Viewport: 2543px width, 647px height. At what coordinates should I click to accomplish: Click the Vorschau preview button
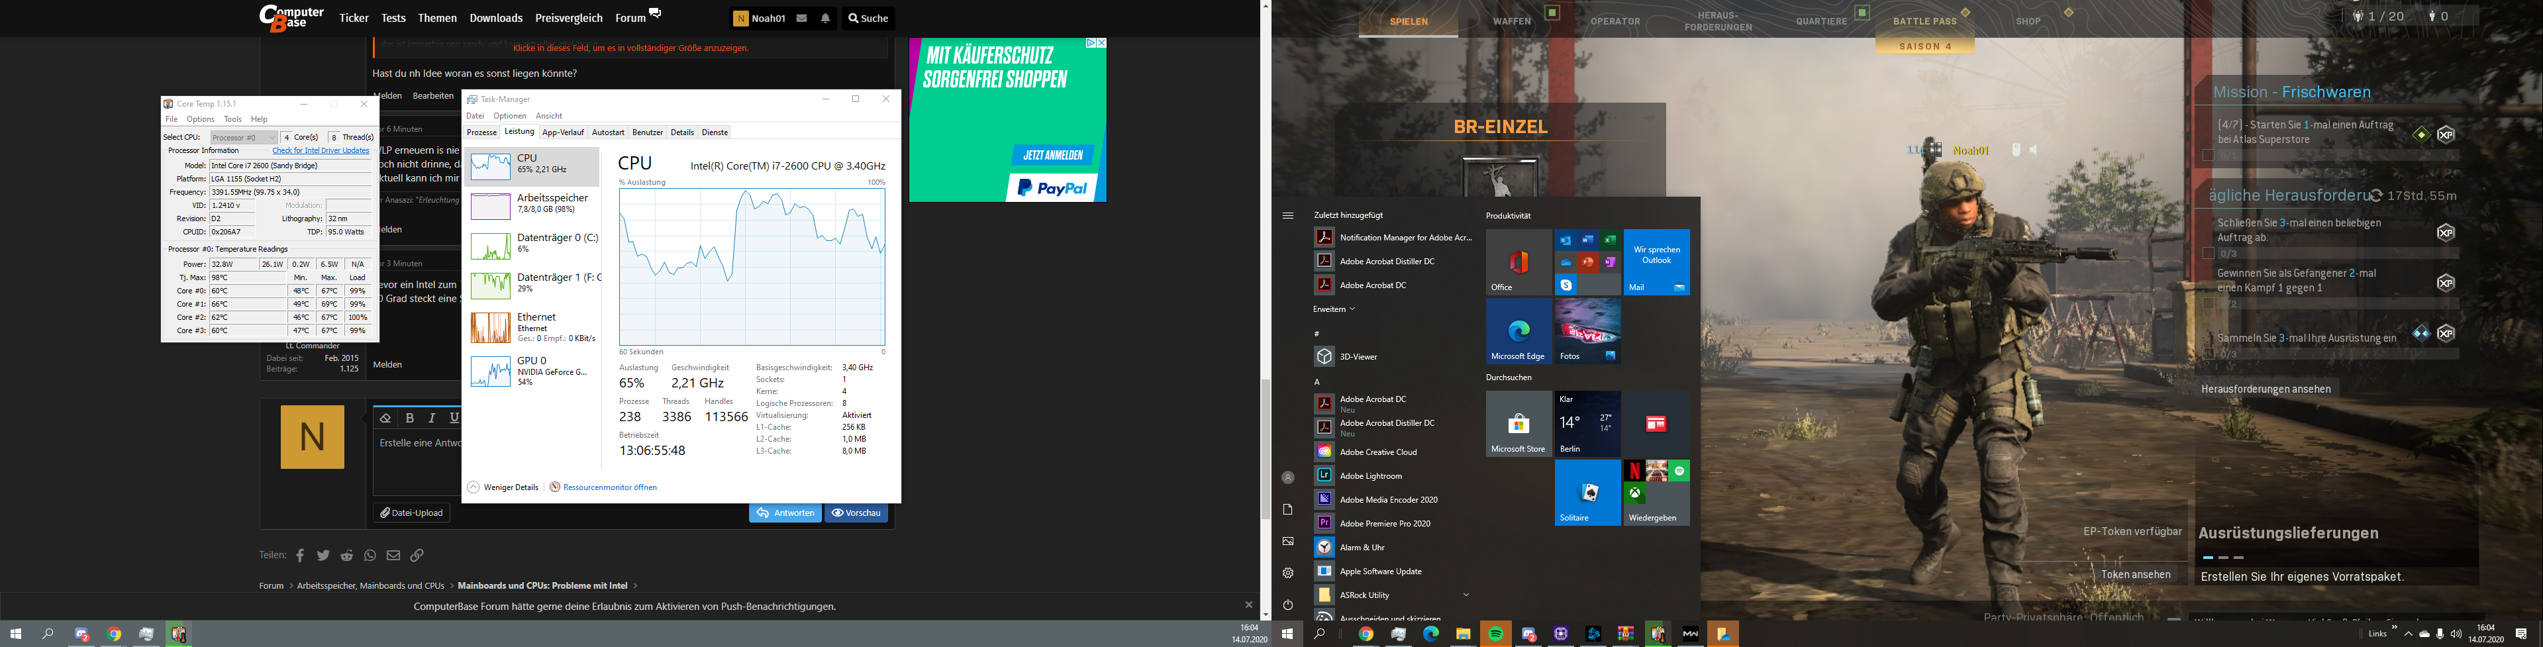(857, 513)
